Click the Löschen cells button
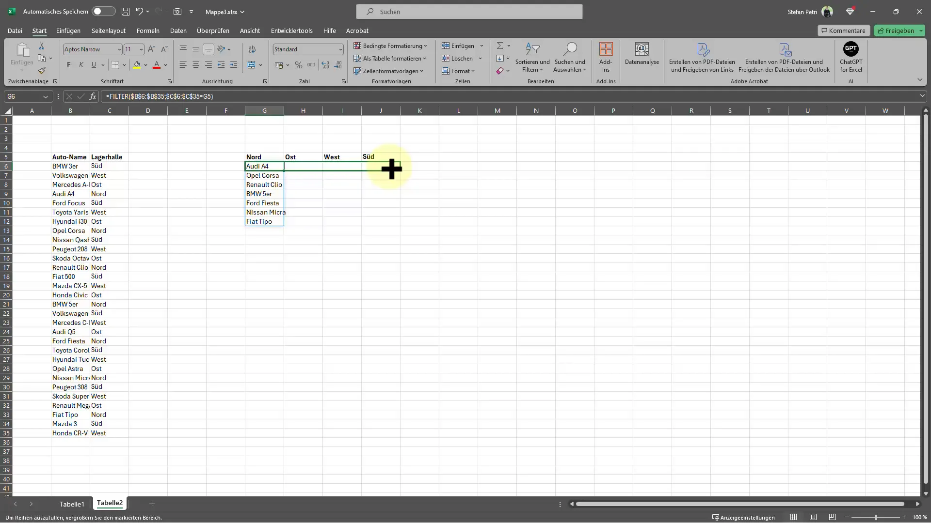Viewport: 931px width, 523px height. click(458, 59)
